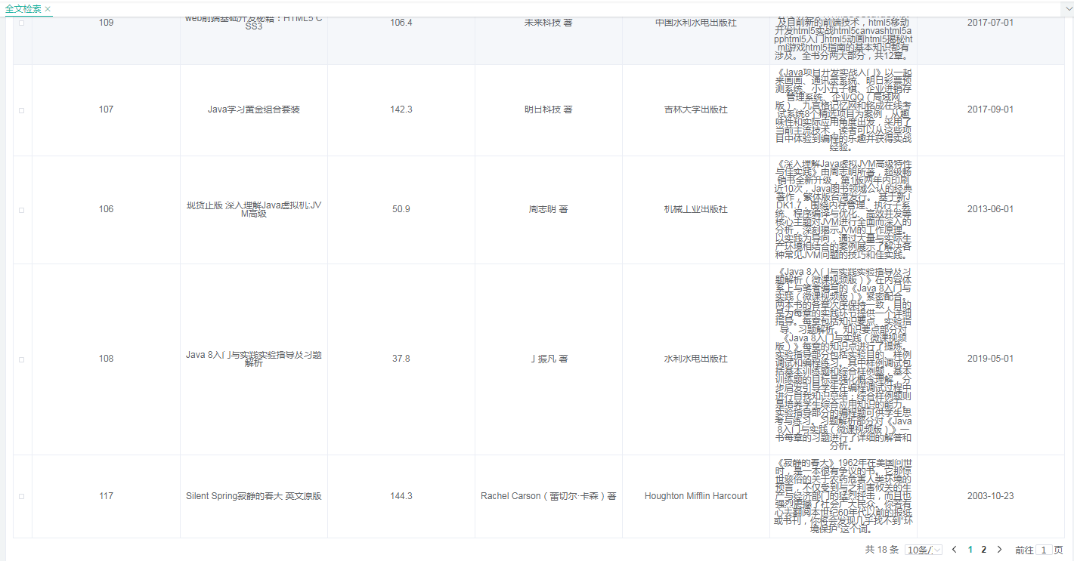The height and width of the screenshot is (561, 1074).
Task: Click date 2003-10-23
Action: coord(990,496)
